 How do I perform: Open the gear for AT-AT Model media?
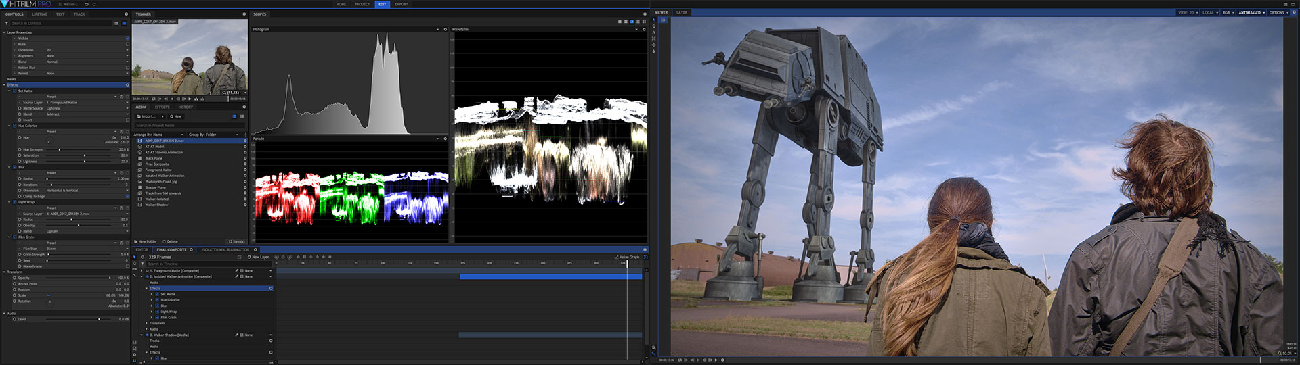pos(245,147)
